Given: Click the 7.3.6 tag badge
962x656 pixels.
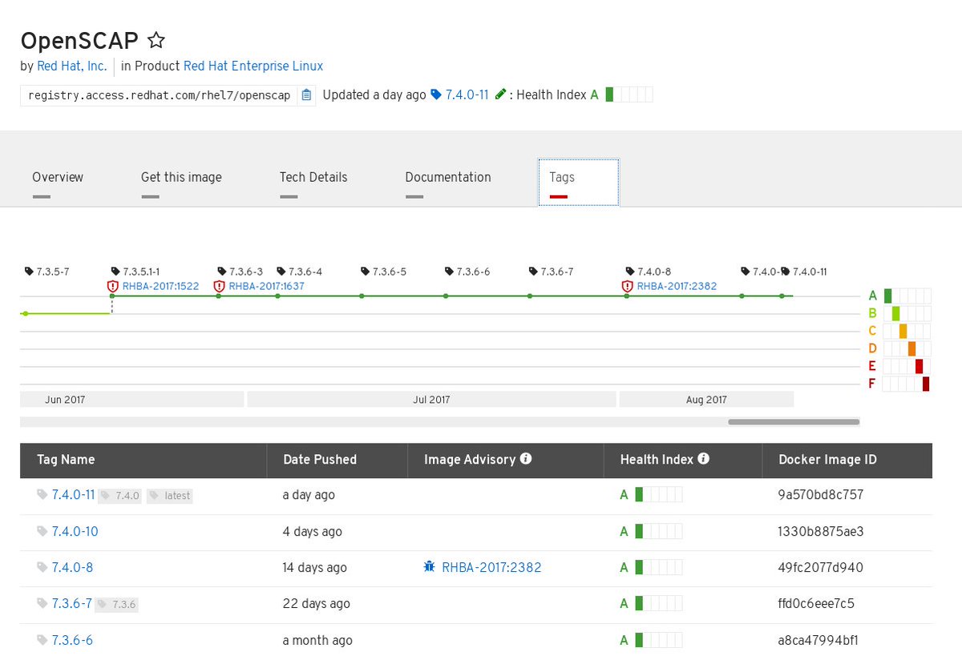Looking at the screenshot, I should [x=117, y=604].
